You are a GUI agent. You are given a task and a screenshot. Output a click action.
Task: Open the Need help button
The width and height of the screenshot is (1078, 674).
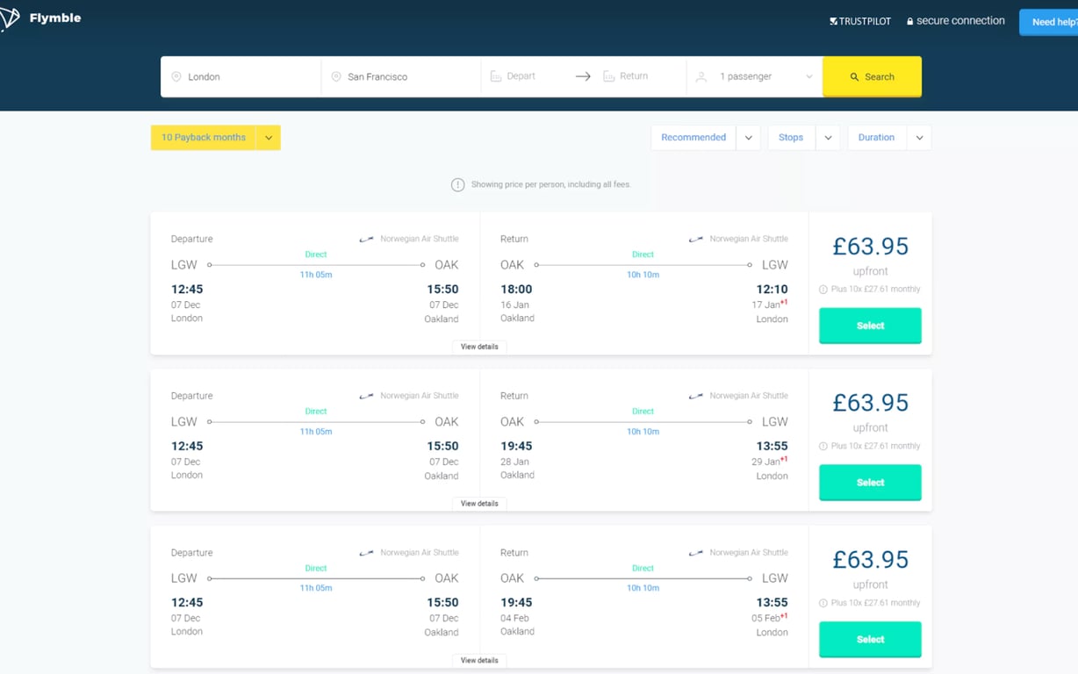click(1051, 22)
